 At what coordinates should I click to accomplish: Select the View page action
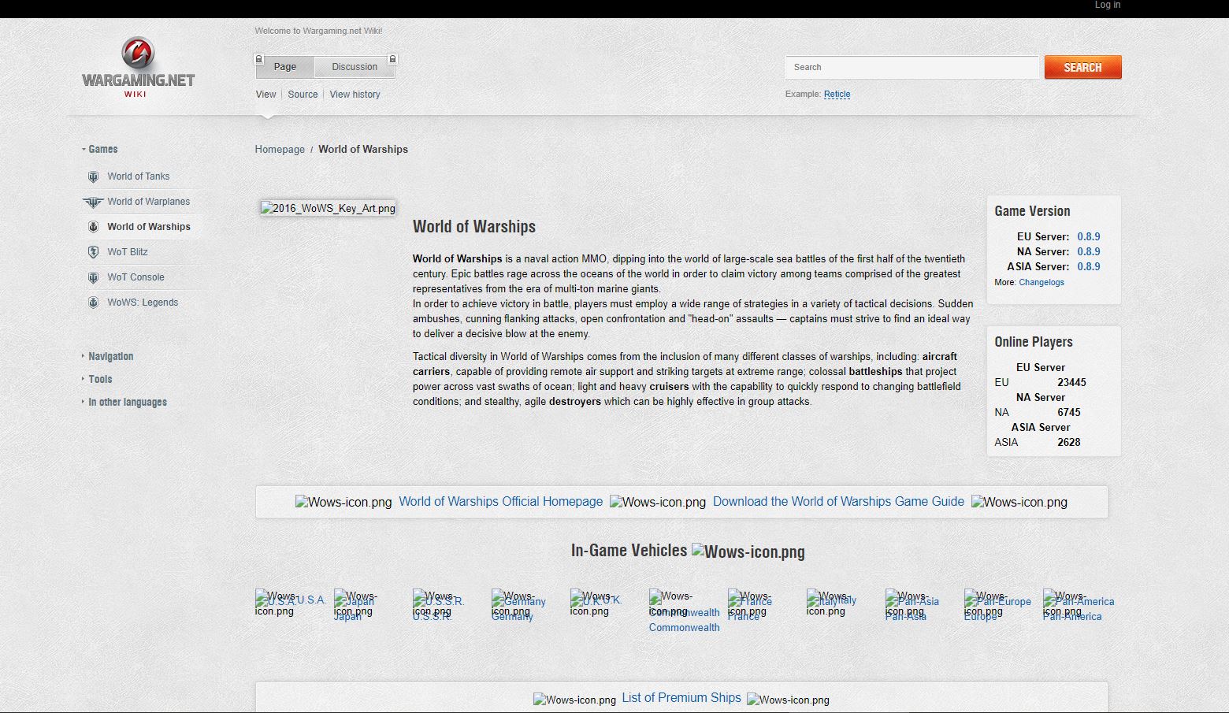[x=265, y=95]
